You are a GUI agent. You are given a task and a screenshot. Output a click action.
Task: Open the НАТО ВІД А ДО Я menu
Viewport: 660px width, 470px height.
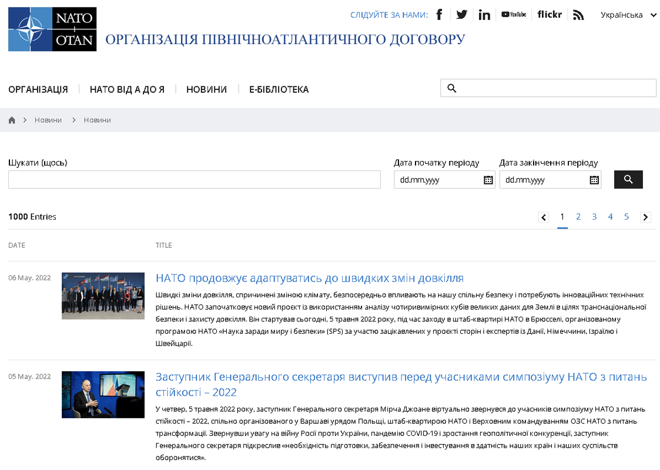[127, 89]
